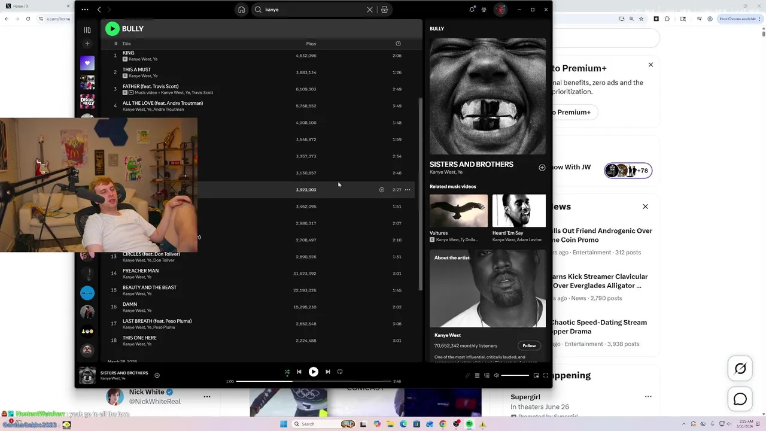This screenshot has width=766, height=431.
Task: Open the play queue icon
Action: coord(477,375)
